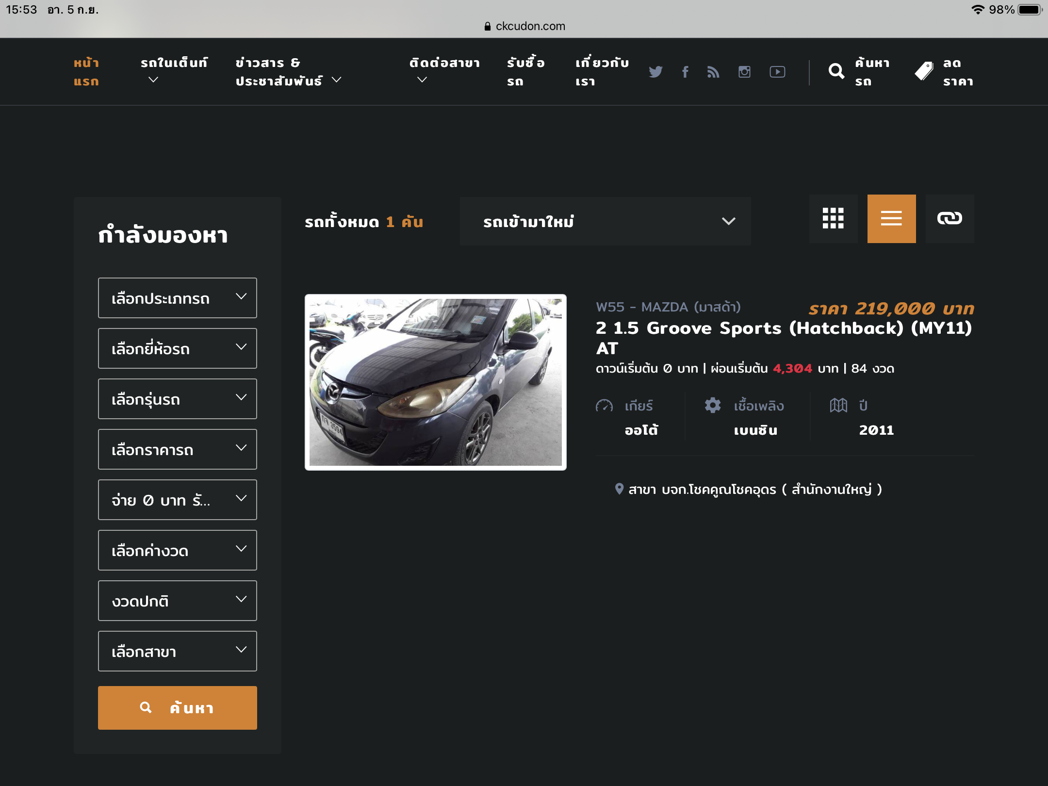
Task: Click the chain link view icon
Action: (950, 219)
